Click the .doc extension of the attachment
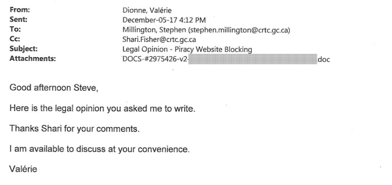 click(324, 60)
